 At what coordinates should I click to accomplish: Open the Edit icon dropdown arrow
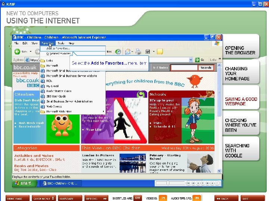(x=154, y=51)
